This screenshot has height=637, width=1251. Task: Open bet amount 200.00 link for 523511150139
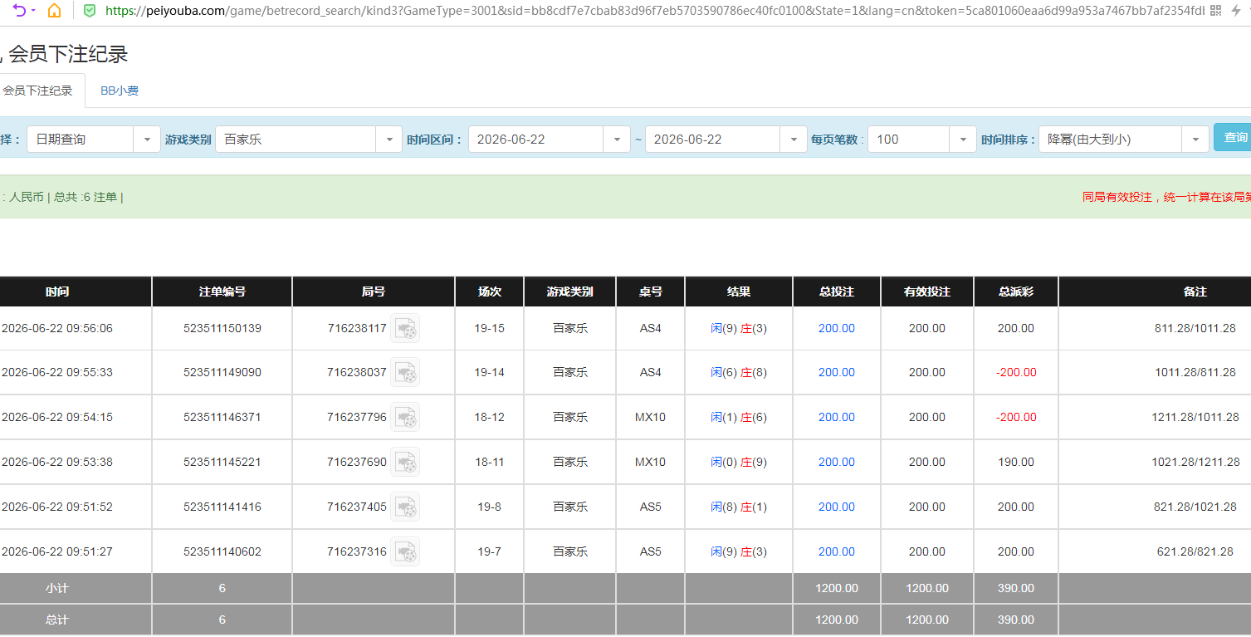click(x=836, y=328)
